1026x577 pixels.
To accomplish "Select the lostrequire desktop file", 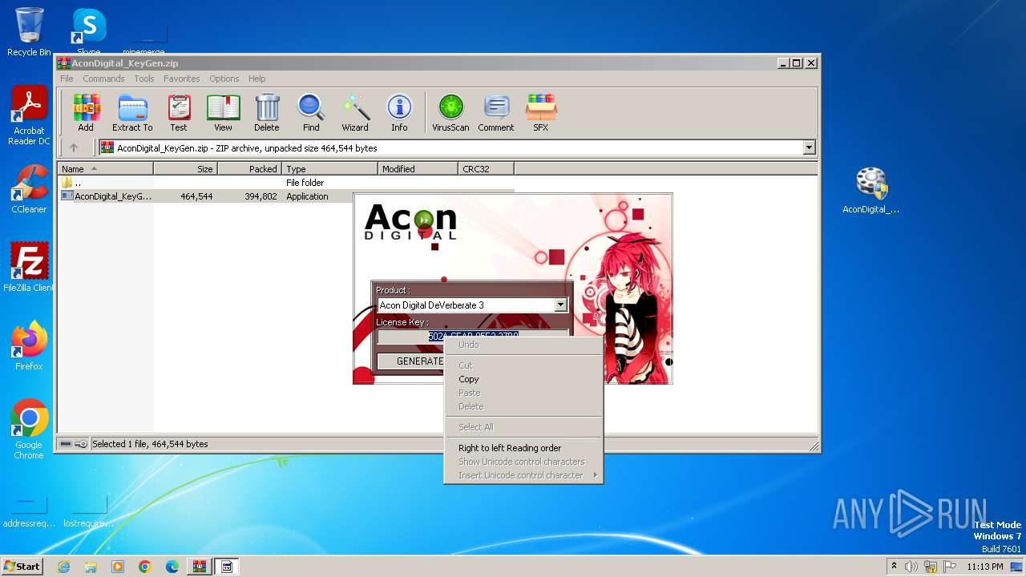I will coord(88,513).
